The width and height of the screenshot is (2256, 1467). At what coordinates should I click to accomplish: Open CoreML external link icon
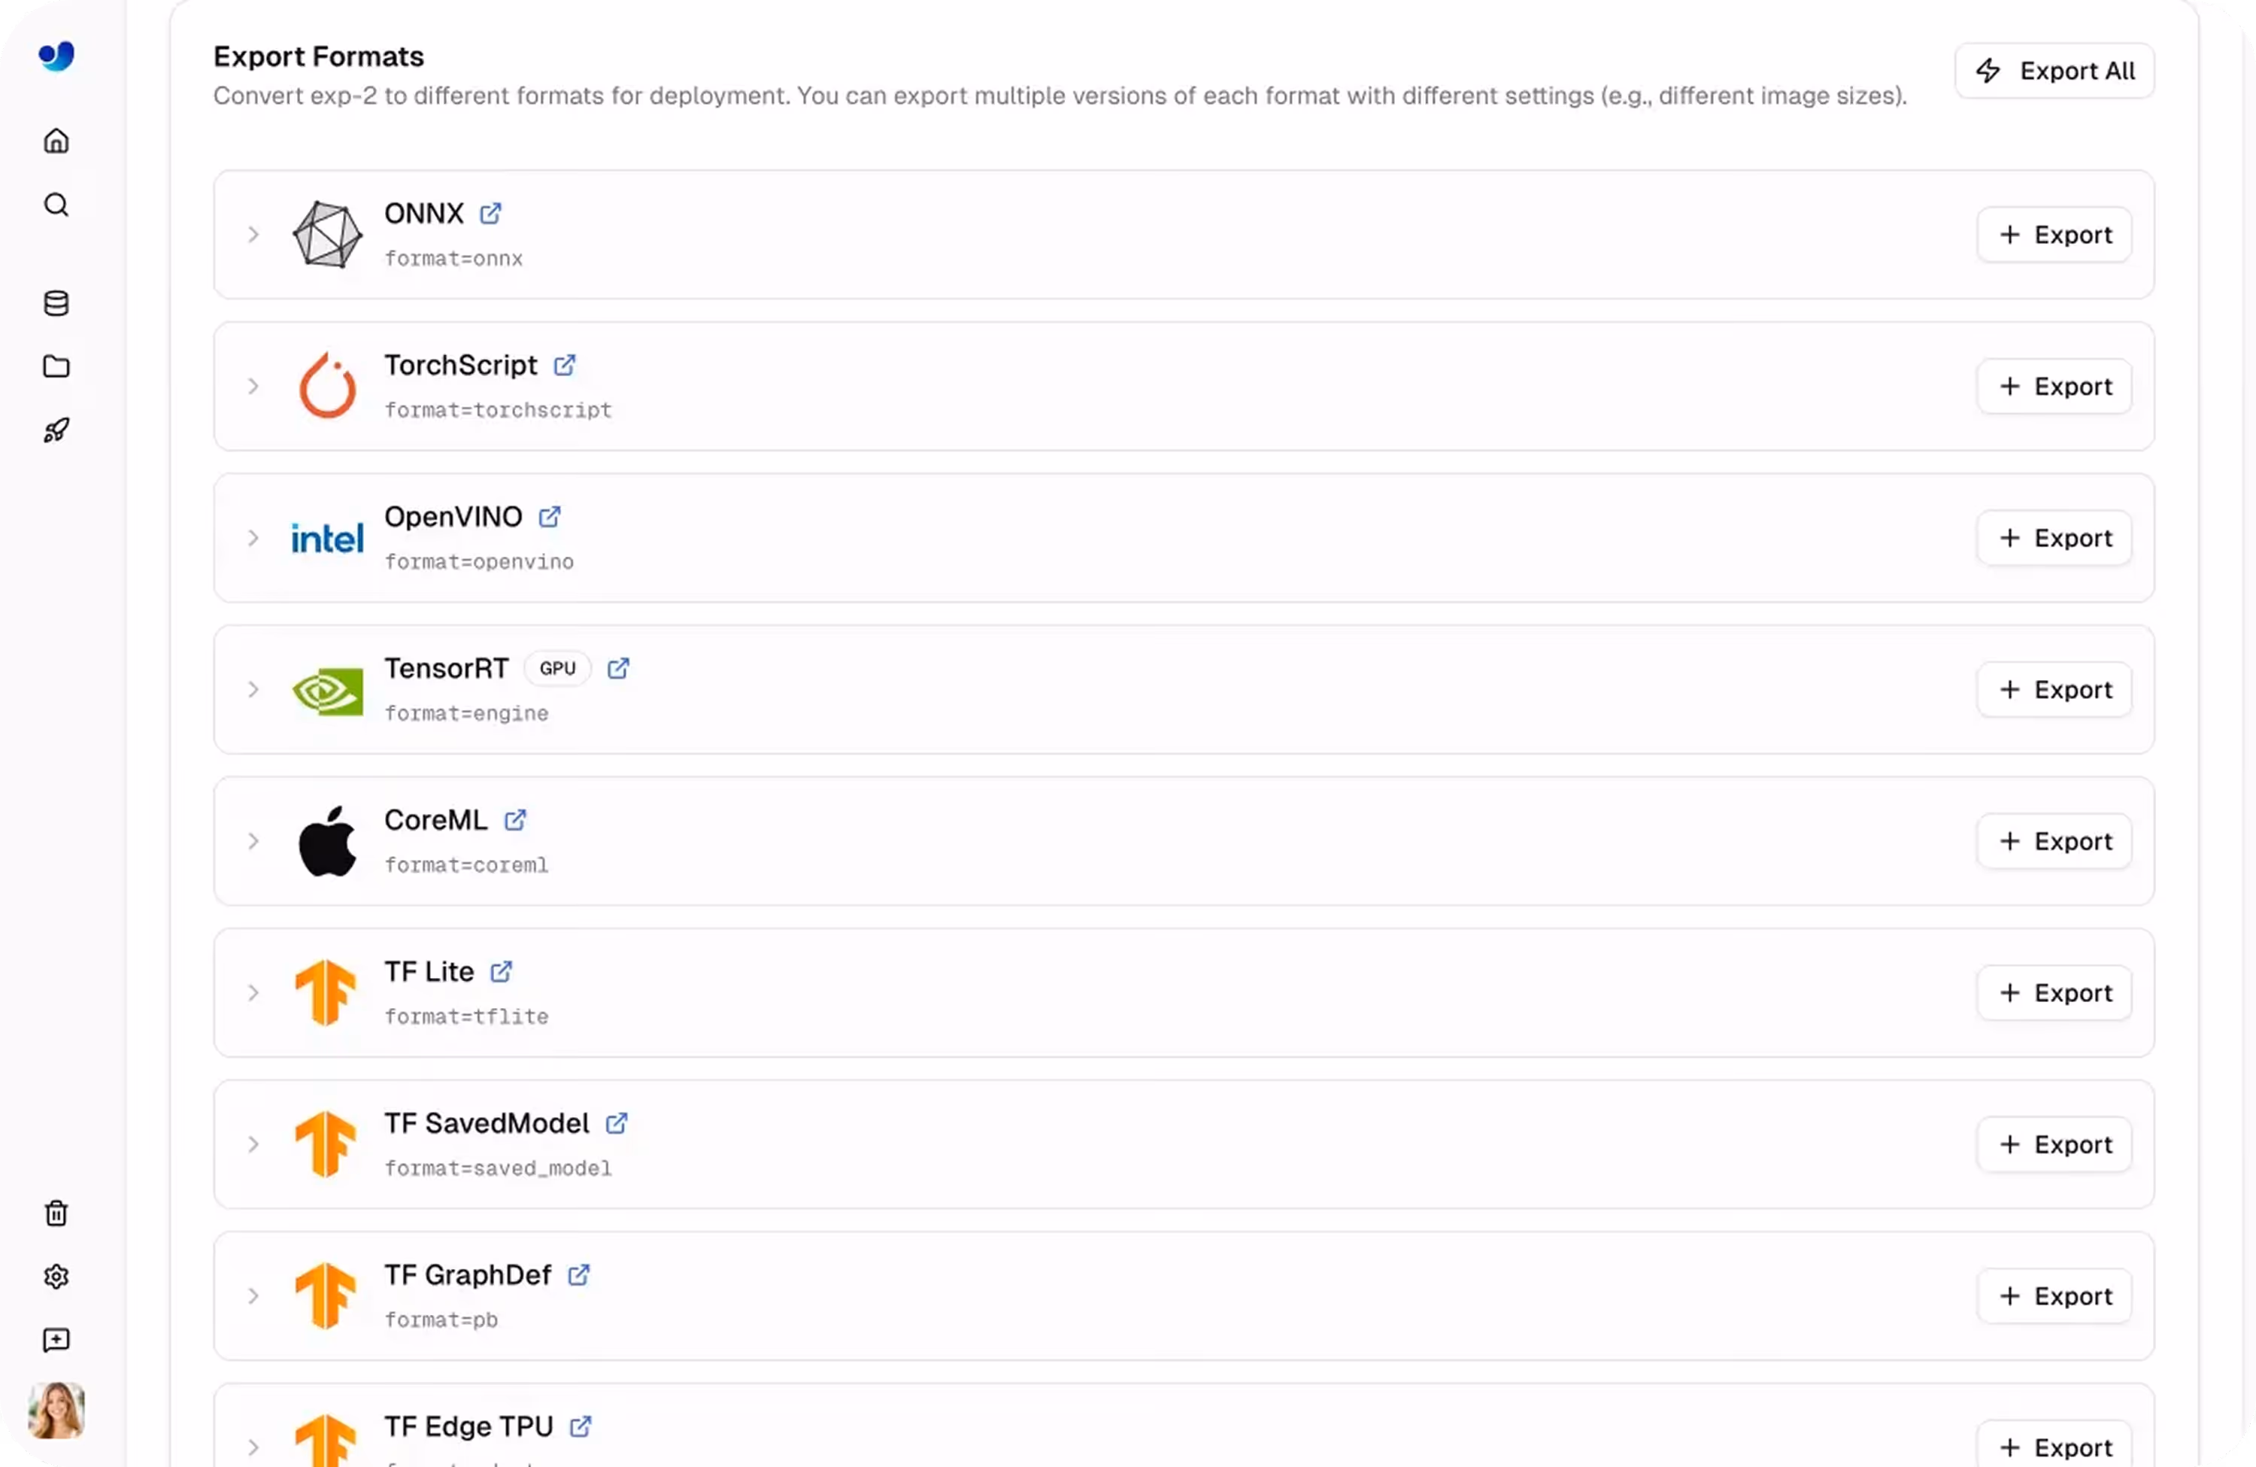tap(514, 820)
